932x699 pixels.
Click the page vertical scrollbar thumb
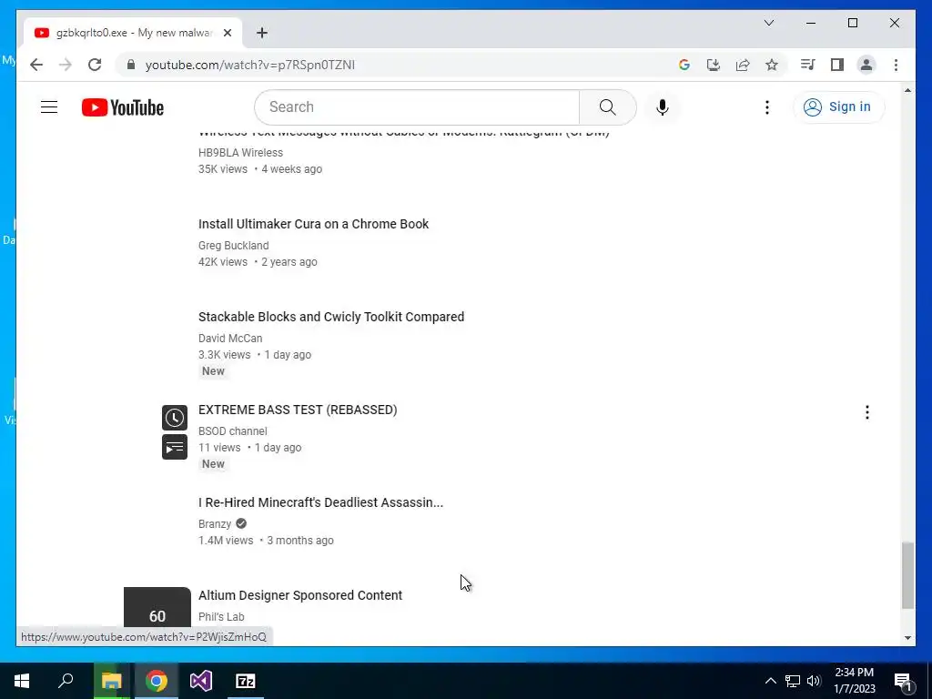[x=907, y=575]
